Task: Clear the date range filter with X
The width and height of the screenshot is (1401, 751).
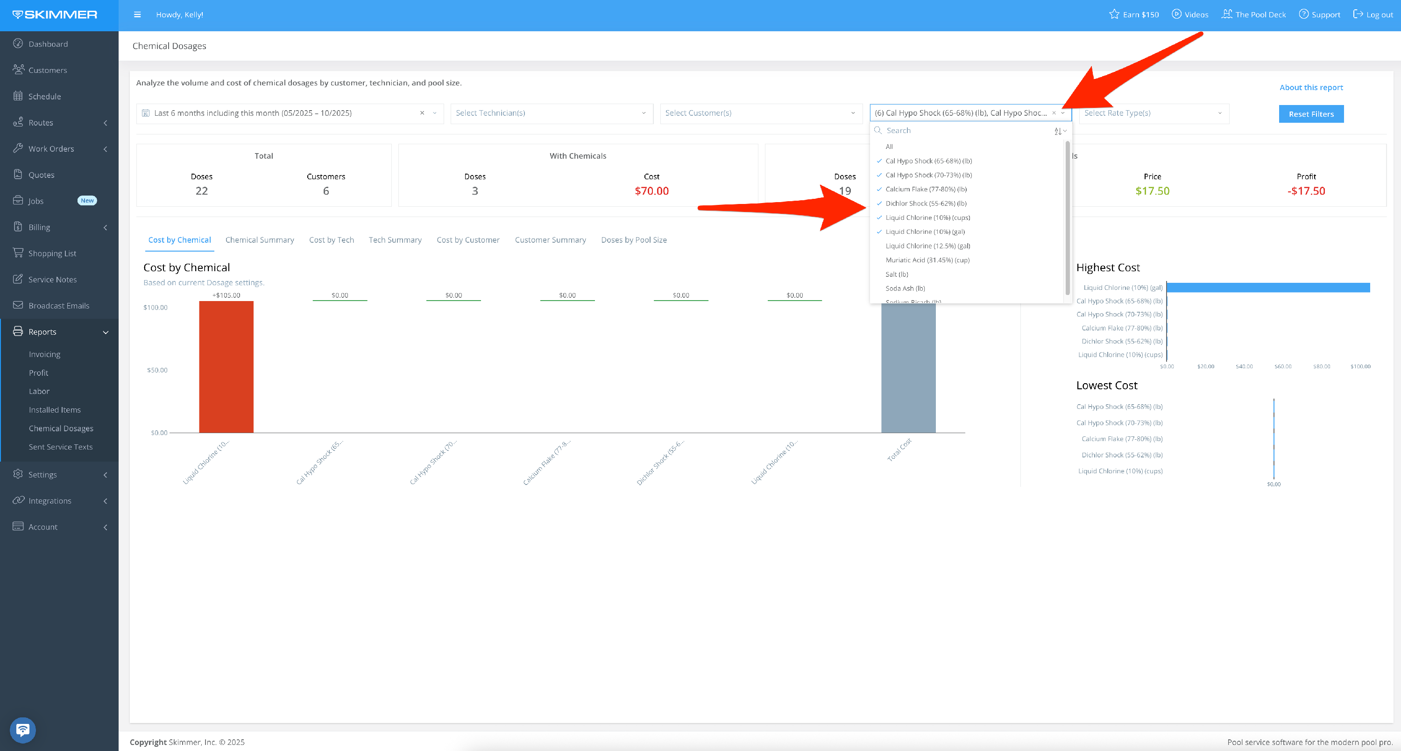Action: pos(422,113)
